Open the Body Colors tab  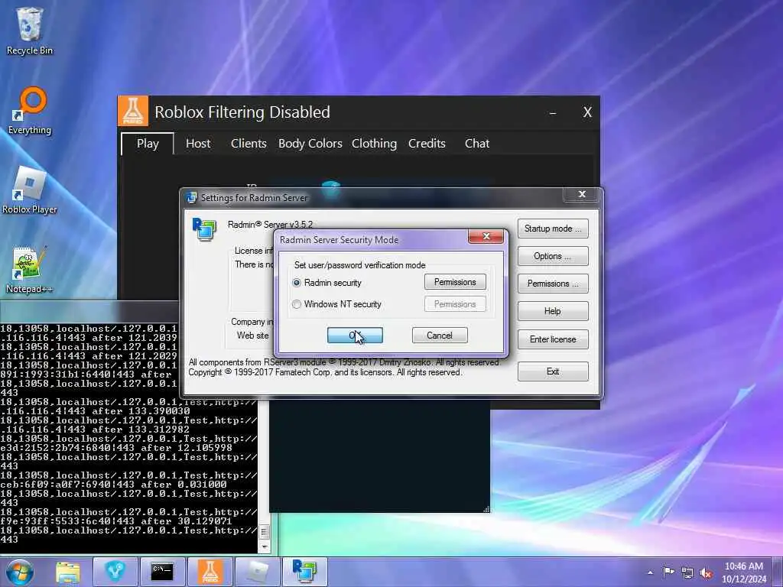[x=310, y=144]
